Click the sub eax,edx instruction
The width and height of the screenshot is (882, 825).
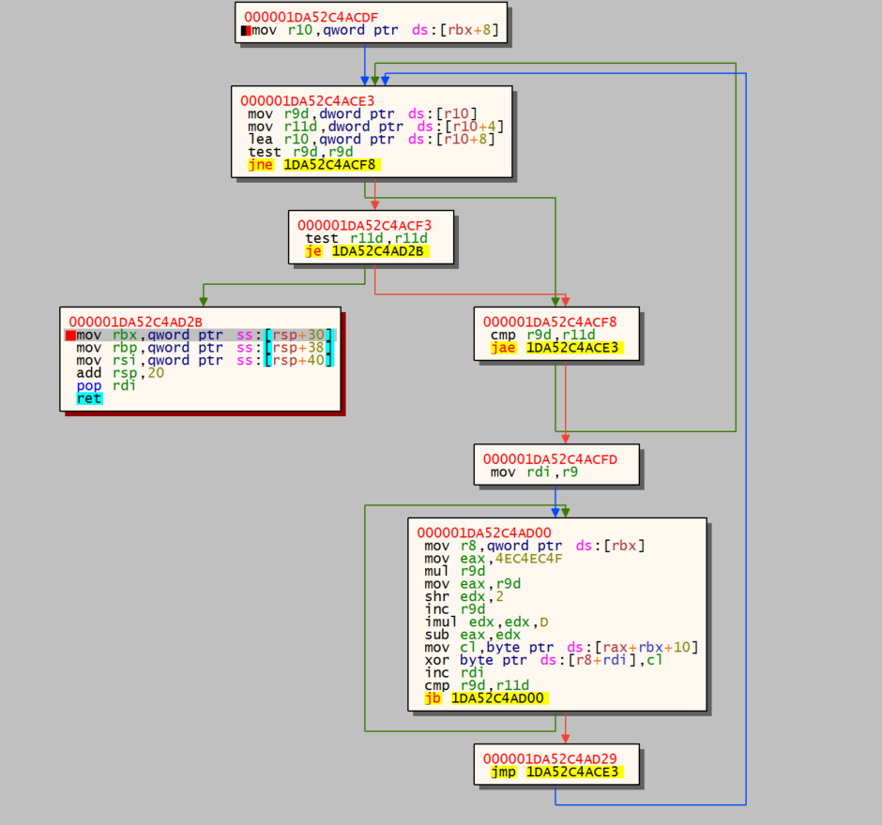473,635
